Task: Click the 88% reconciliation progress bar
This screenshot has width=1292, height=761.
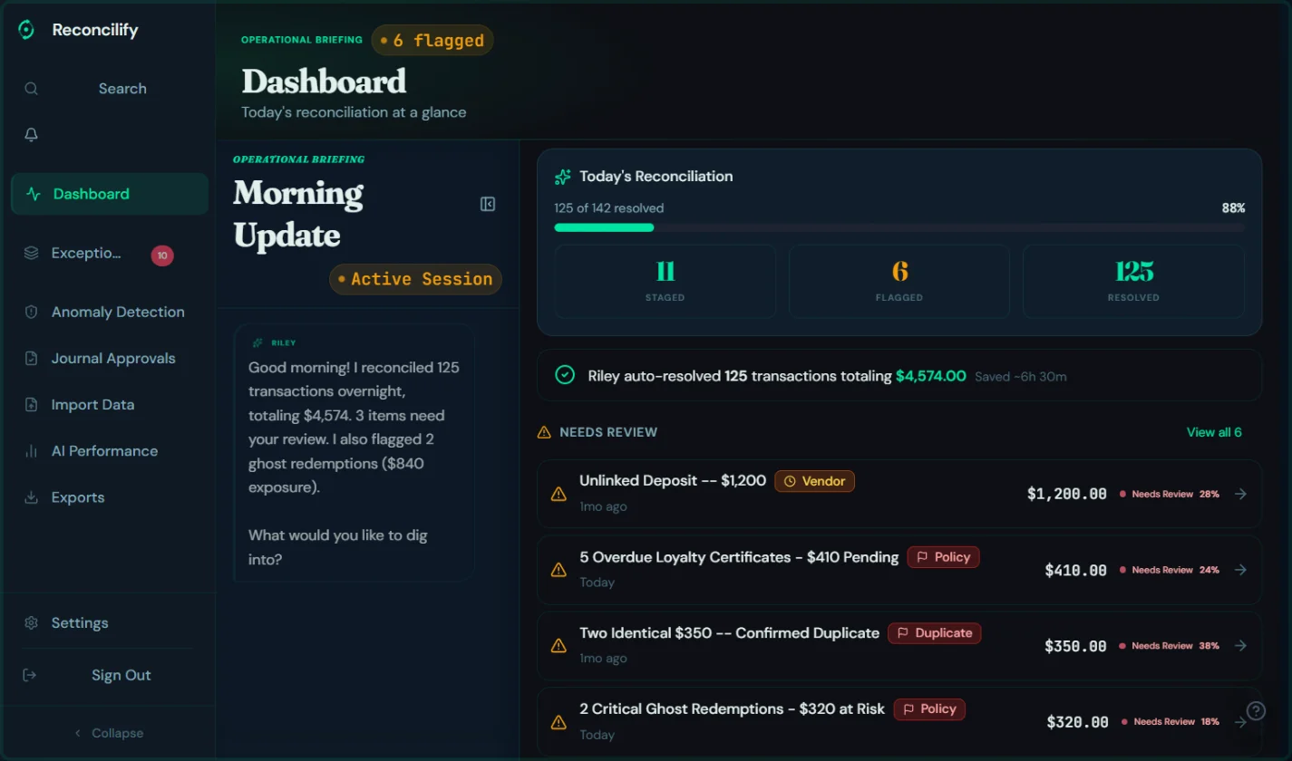Action: [899, 226]
